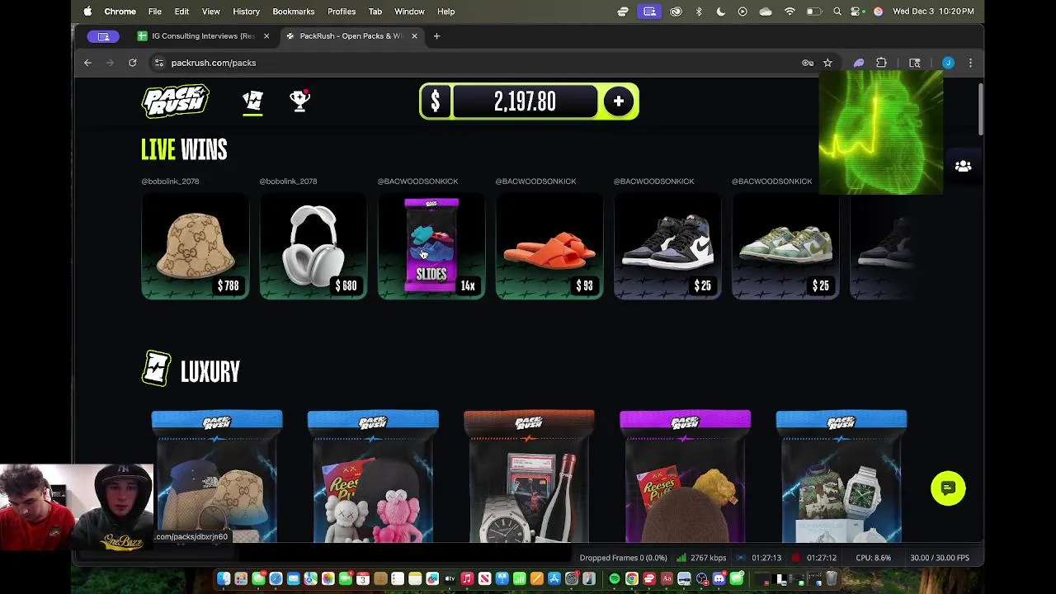This screenshot has height=594, width=1056.
Task: Open the Bookmarks menu
Action: click(293, 12)
